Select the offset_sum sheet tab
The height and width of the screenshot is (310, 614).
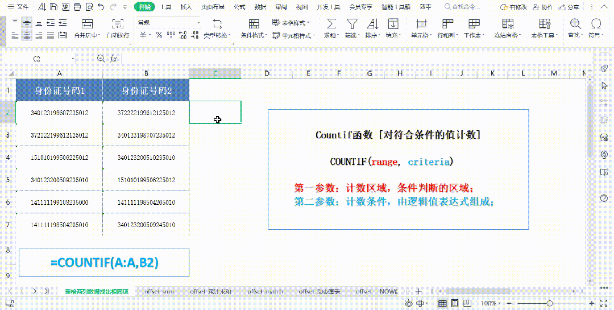point(159,292)
